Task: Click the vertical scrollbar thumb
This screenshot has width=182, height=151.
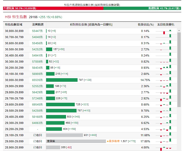Action: tap(179, 70)
